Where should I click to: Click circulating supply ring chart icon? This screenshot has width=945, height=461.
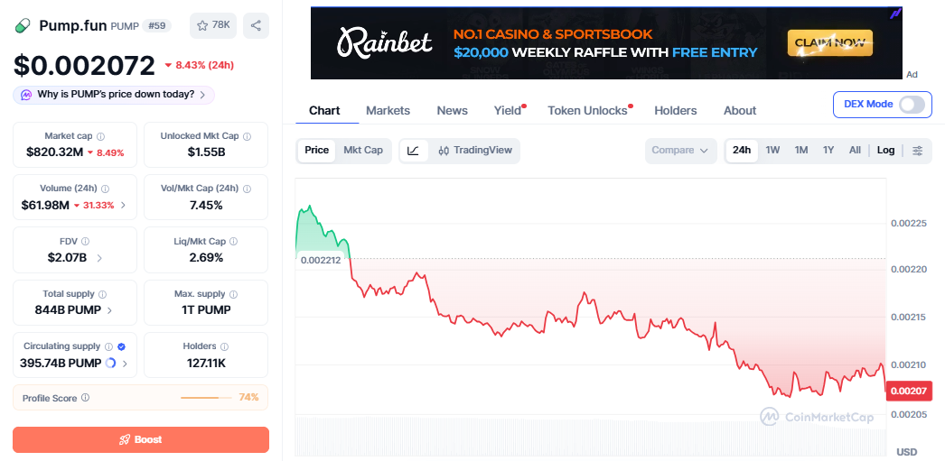pos(111,363)
